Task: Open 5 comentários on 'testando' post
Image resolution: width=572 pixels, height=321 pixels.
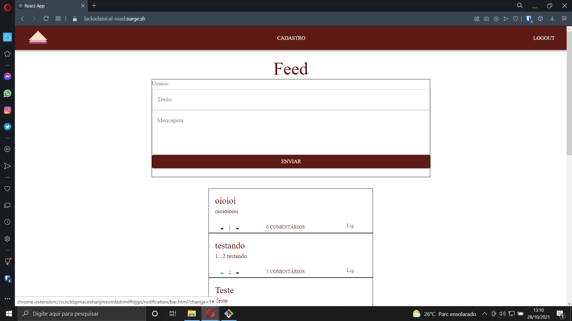Action: click(x=285, y=271)
